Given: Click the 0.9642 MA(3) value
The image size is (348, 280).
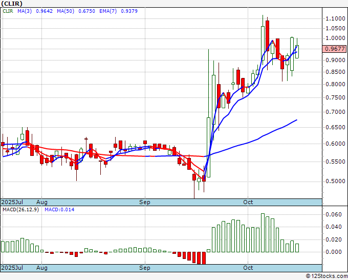Looking at the screenshot, I should click(x=44, y=11).
